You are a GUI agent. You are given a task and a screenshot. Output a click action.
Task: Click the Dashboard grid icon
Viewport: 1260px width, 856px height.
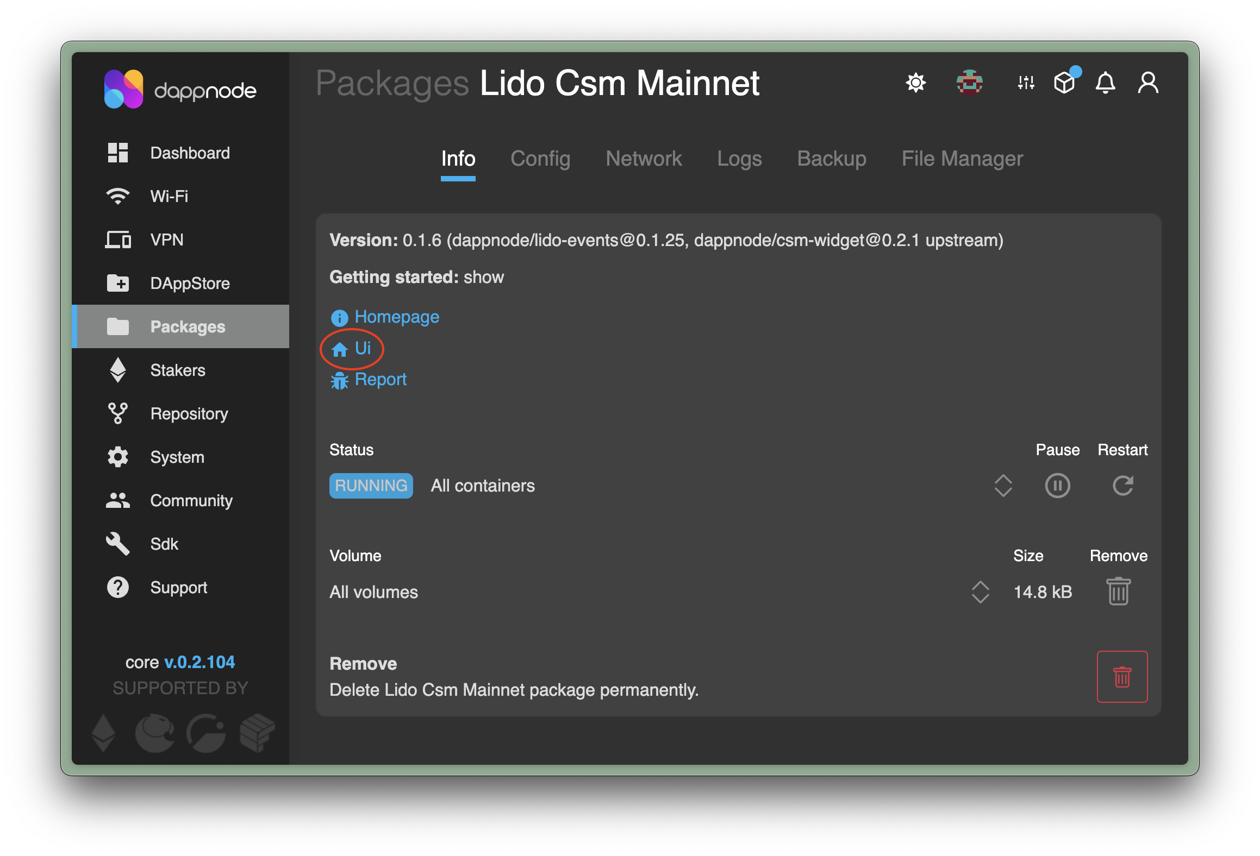(117, 153)
